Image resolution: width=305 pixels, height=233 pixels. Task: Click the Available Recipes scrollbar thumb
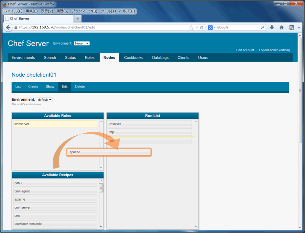tap(101, 188)
